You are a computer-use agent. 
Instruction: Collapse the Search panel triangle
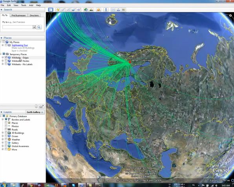click(2, 9)
